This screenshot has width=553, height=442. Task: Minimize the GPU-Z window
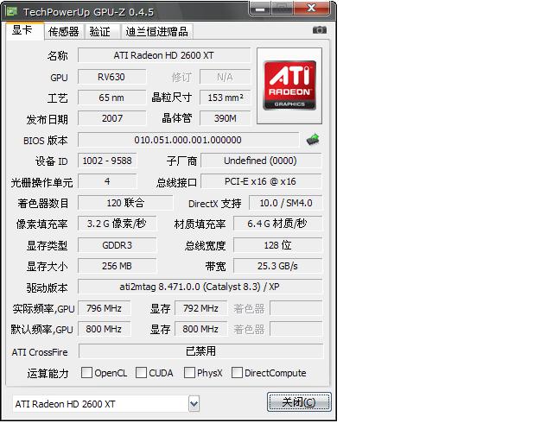pyautogui.click(x=260, y=9)
